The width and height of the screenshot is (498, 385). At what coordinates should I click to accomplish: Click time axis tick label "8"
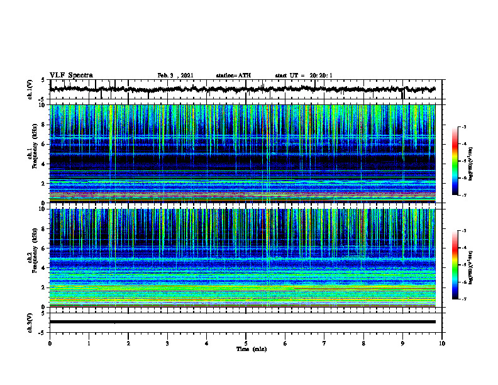coord(363,343)
